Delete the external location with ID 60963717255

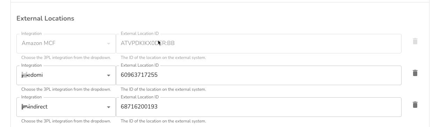tap(415, 73)
